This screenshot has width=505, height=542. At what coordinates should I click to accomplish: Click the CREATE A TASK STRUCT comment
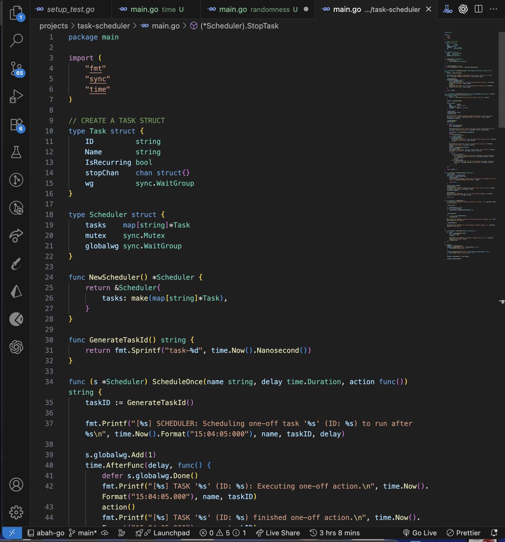[117, 121]
